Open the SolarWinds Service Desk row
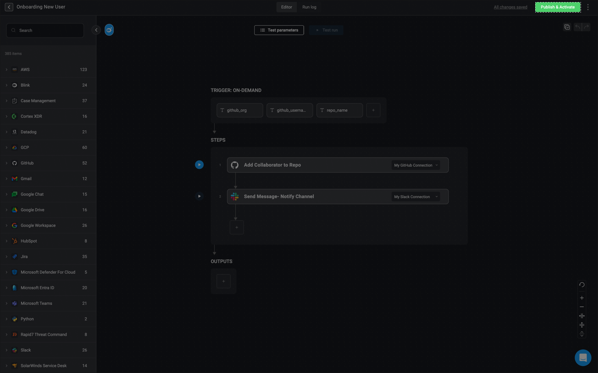598x373 pixels. 48,366
